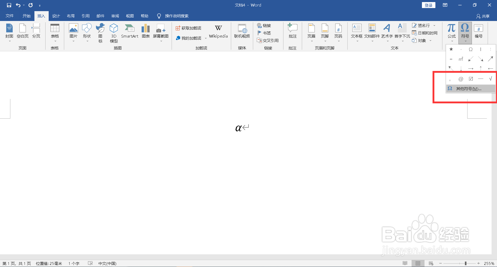Insert a picture using 图片
The width and height of the screenshot is (497, 267).
click(x=74, y=32)
